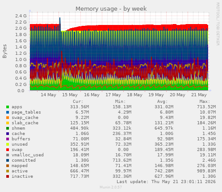Click the chart title Memory usage - by week
This screenshot has height=192, width=222.
(x=111, y=9)
